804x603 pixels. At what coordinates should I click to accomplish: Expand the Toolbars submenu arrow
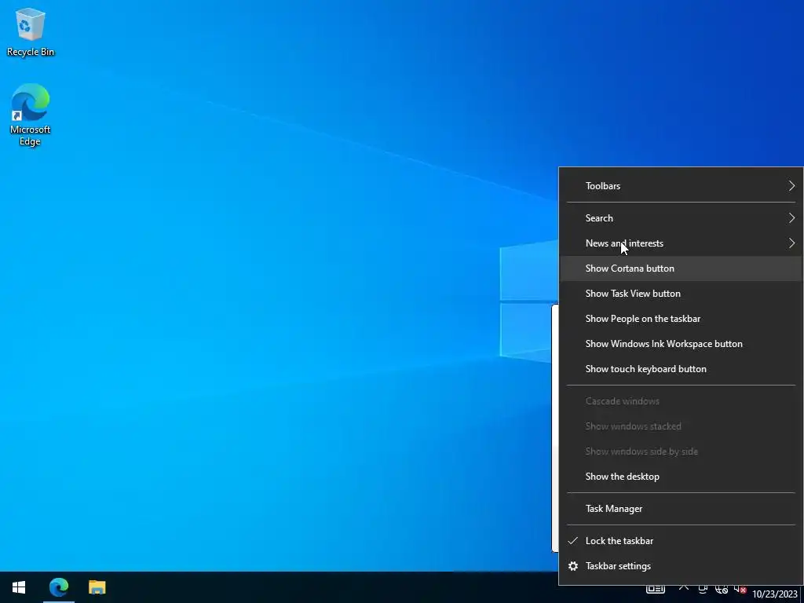click(x=791, y=185)
